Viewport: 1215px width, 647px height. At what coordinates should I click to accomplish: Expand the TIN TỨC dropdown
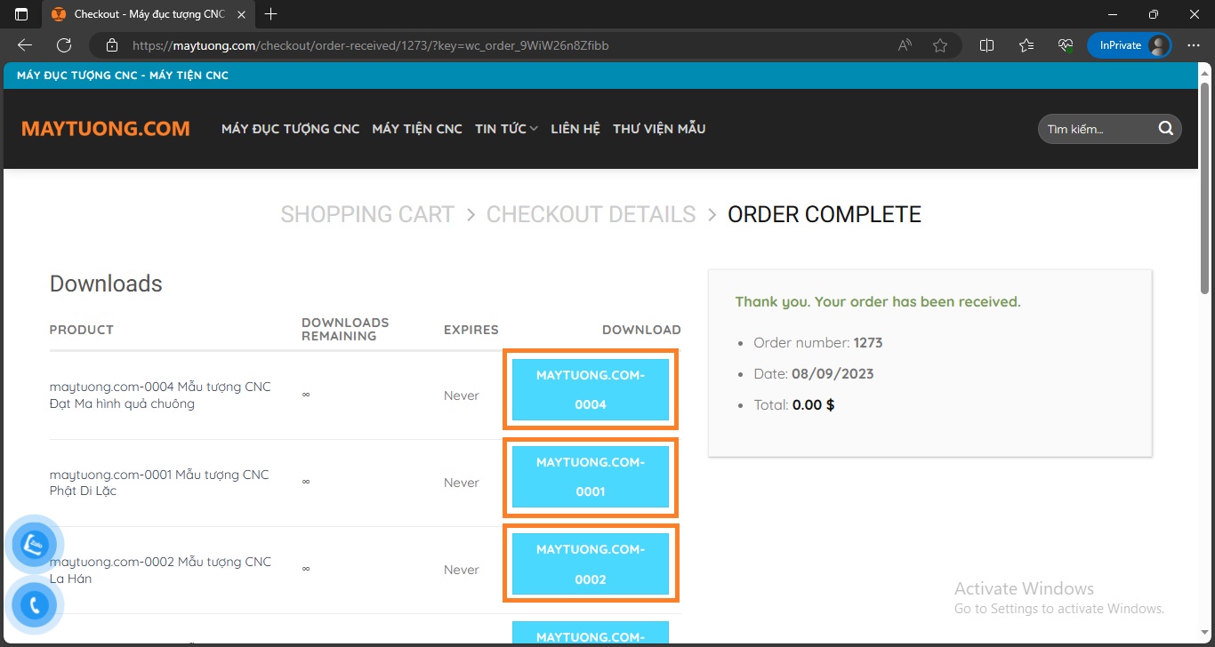[506, 129]
